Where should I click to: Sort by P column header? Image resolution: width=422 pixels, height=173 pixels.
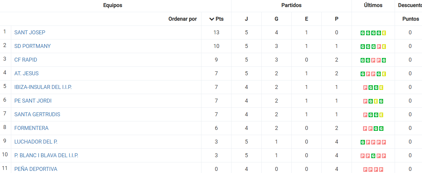click(x=337, y=19)
